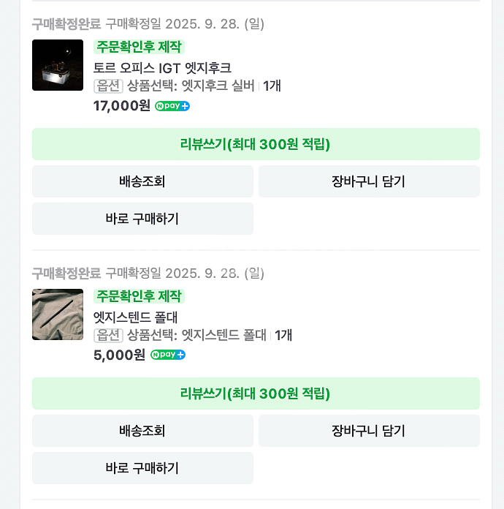Click 구매확정완료 status of the 17,000원 order
This screenshot has width=504, height=509.
pyautogui.click(x=66, y=24)
